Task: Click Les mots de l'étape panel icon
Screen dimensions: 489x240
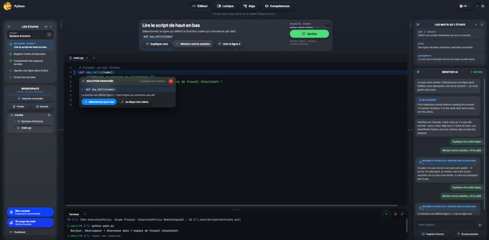Action: pyautogui.click(x=418, y=25)
